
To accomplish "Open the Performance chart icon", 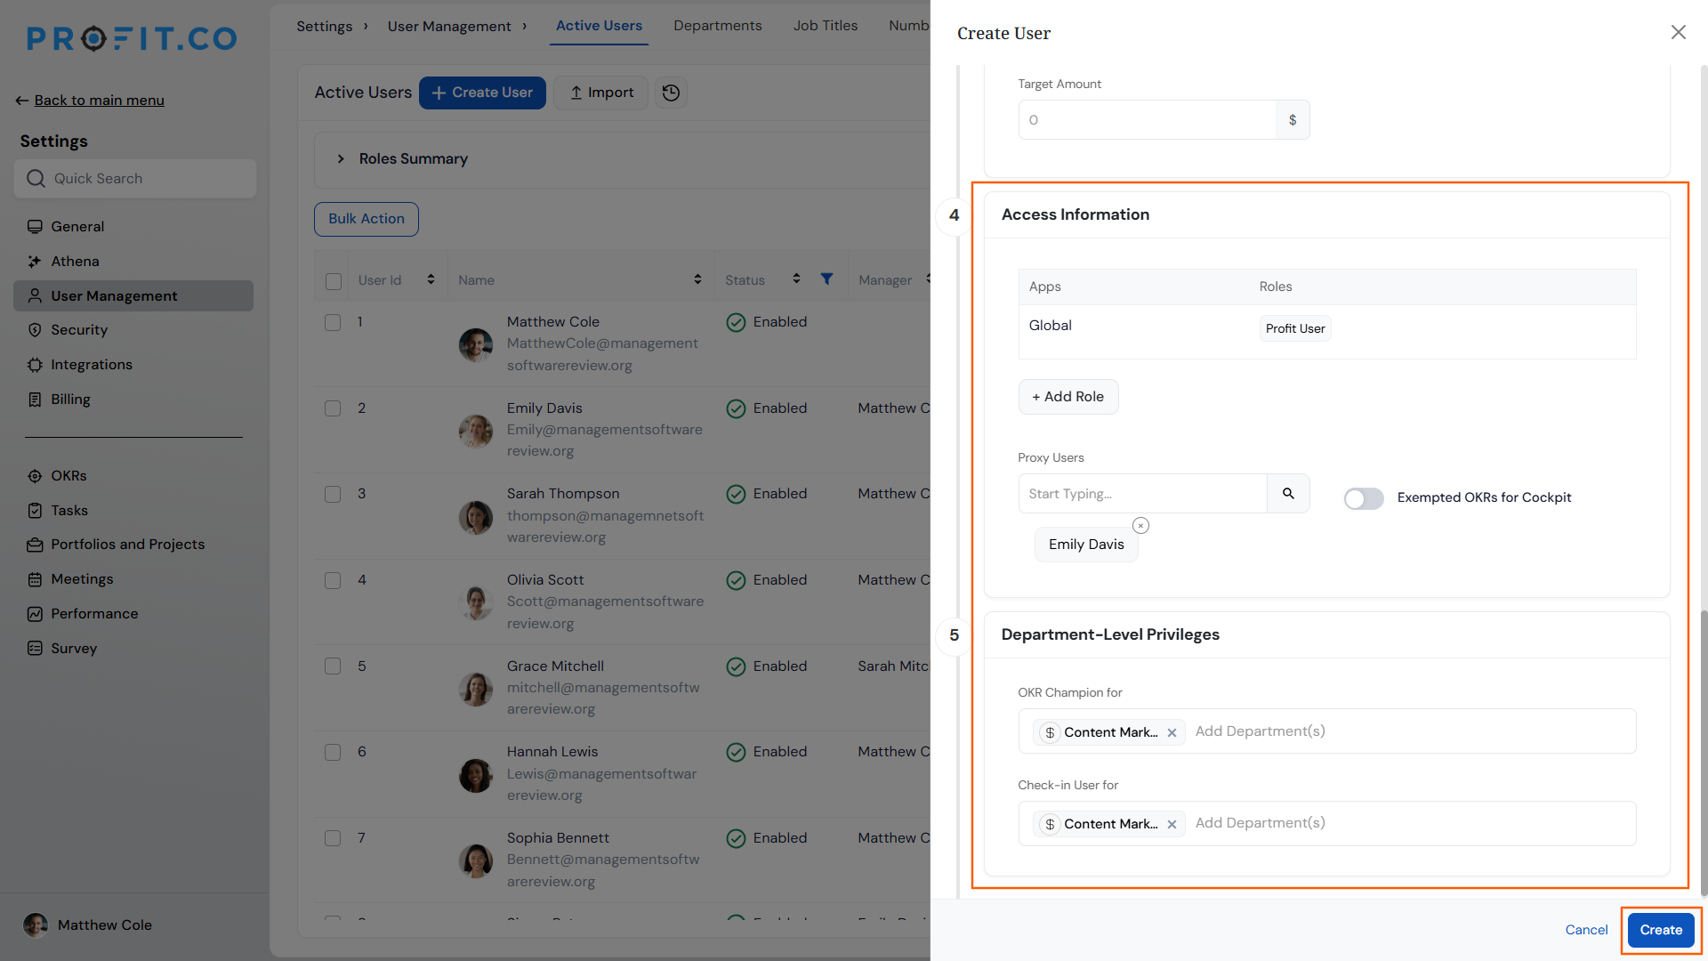I will tap(35, 614).
